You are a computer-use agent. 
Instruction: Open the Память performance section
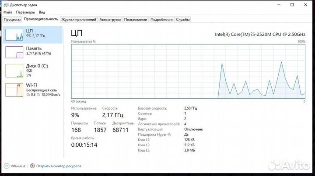(33, 51)
